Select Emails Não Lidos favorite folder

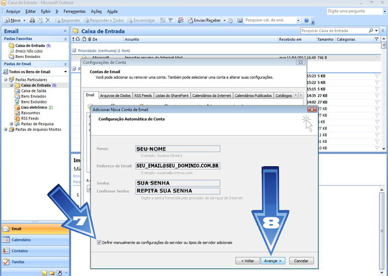(x=26, y=51)
